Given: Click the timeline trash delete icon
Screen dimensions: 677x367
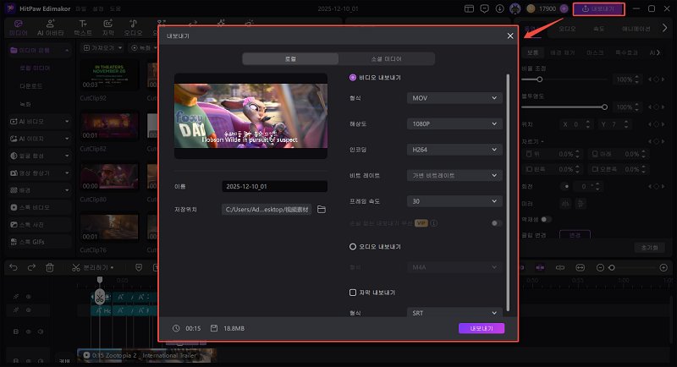Looking at the screenshot, I should pyautogui.click(x=50, y=268).
